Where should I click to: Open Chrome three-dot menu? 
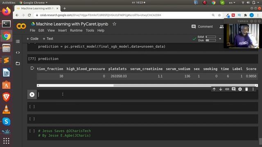[258, 15]
